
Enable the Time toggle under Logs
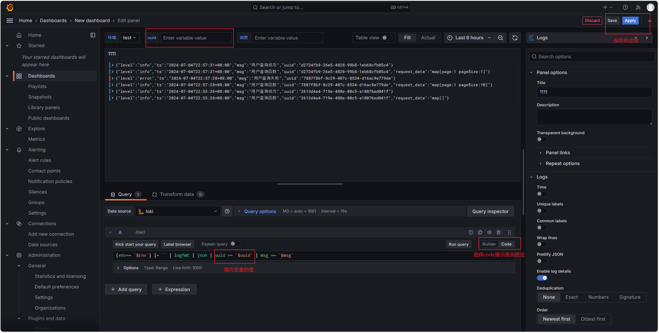[x=542, y=194]
